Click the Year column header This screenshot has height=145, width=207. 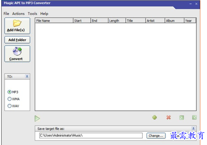pyautogui.click(x=190, y=21)
